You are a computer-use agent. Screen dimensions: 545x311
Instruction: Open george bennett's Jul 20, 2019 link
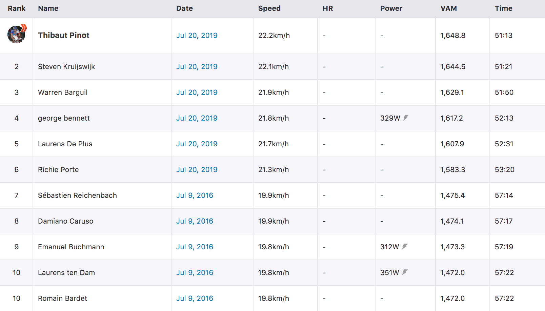tap(197, 118)
